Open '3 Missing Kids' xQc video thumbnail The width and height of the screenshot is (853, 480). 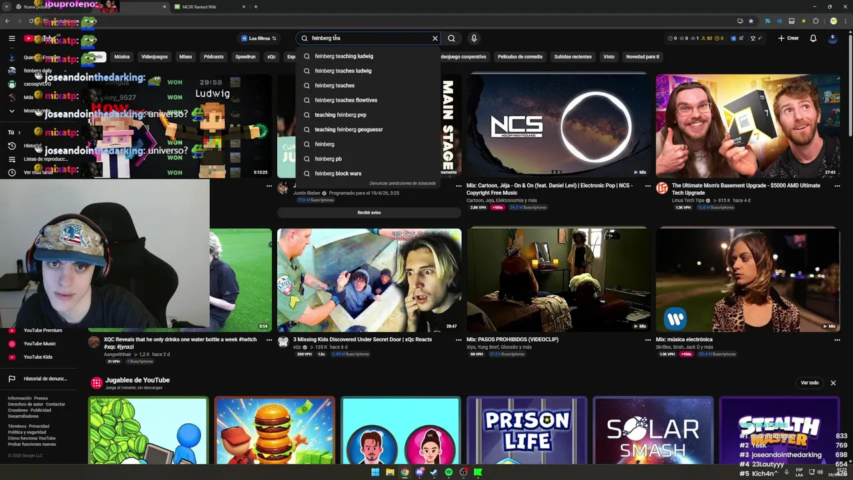pos(369,280)
